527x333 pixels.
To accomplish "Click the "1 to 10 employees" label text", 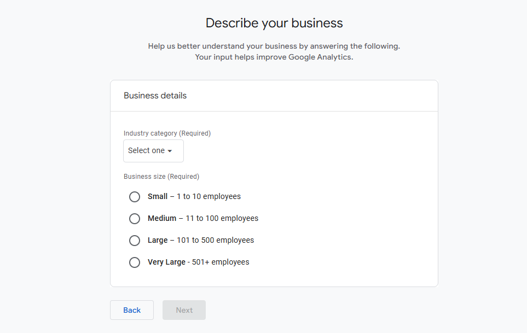I will (209, 196).
